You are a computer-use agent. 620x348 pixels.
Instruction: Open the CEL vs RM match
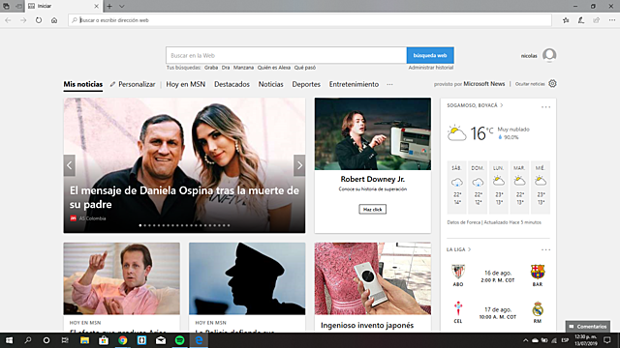(498, 312)
